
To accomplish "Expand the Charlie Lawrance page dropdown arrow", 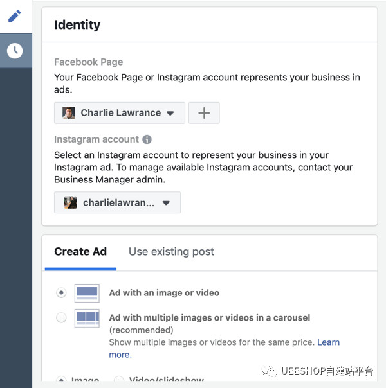I will click(x=170, y=113).
